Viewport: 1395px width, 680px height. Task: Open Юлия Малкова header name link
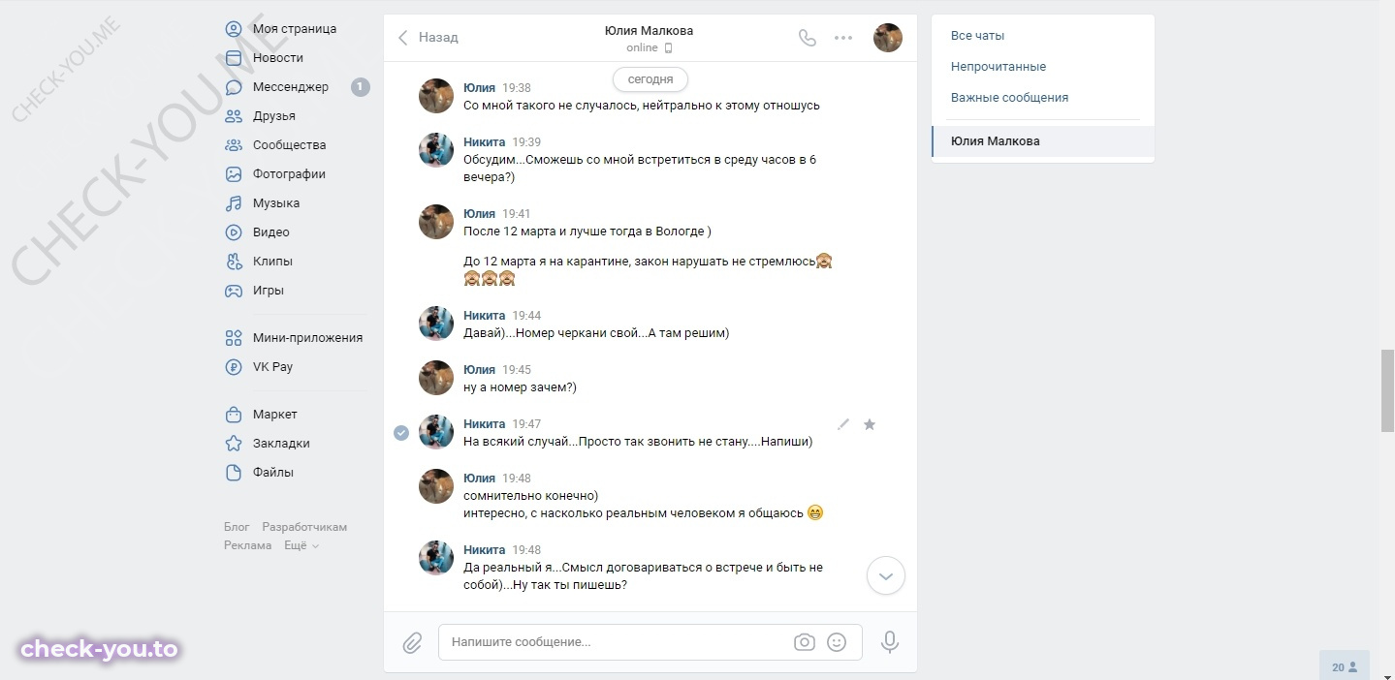pyautogui.click(x=649, y=30)
